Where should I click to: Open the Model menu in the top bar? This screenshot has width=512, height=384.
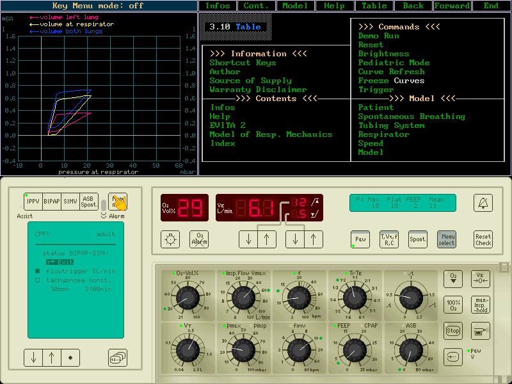click(x=294, y=6)
